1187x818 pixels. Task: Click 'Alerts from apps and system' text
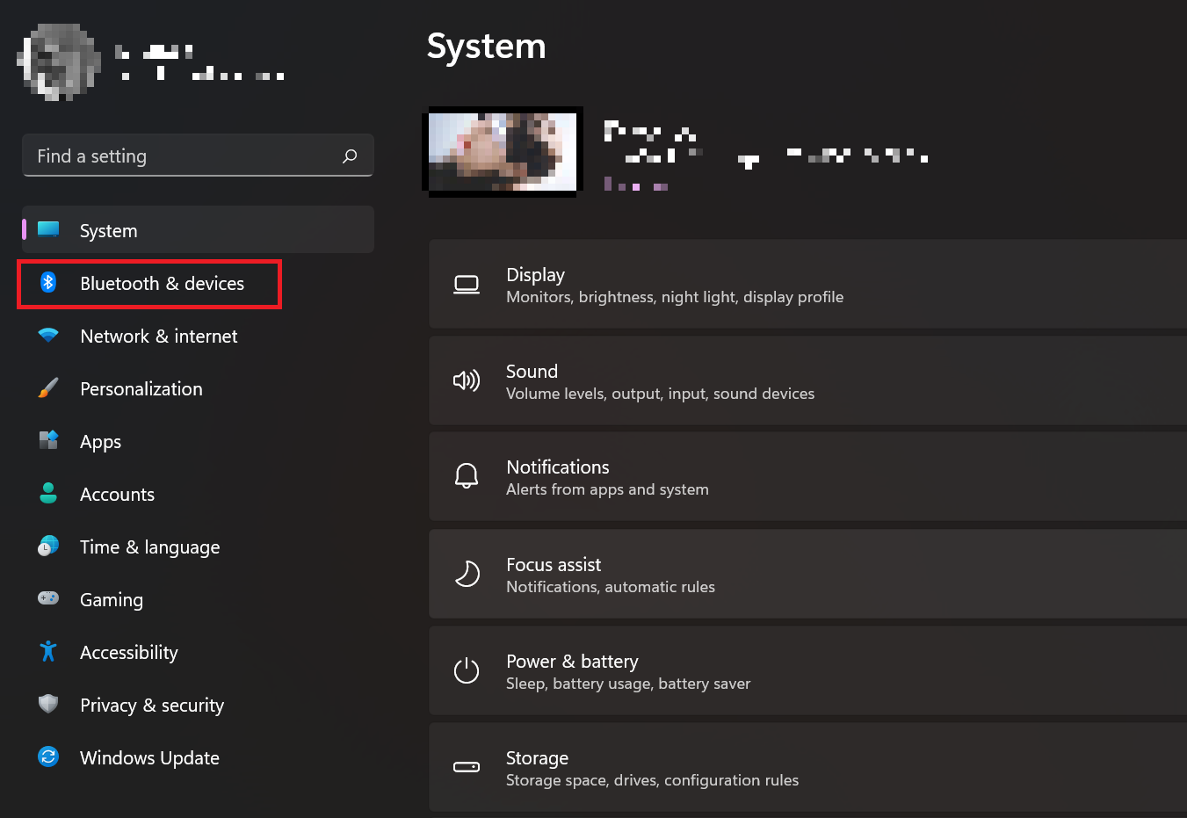[x=607, y=489]
